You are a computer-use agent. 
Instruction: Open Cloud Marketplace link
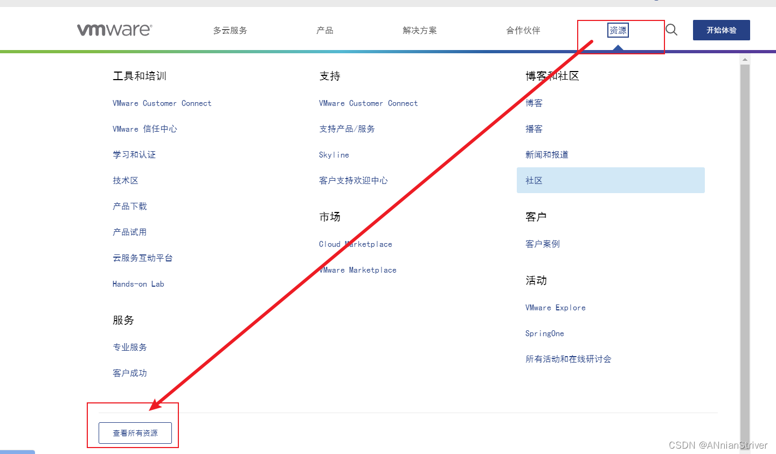coord(356,244)
